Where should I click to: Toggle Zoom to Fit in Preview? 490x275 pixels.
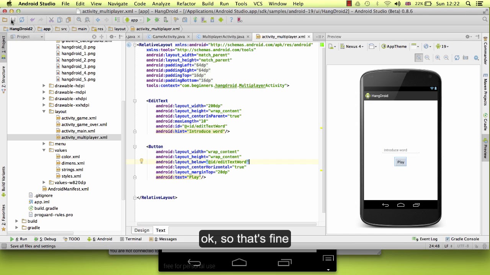point(419,58)
